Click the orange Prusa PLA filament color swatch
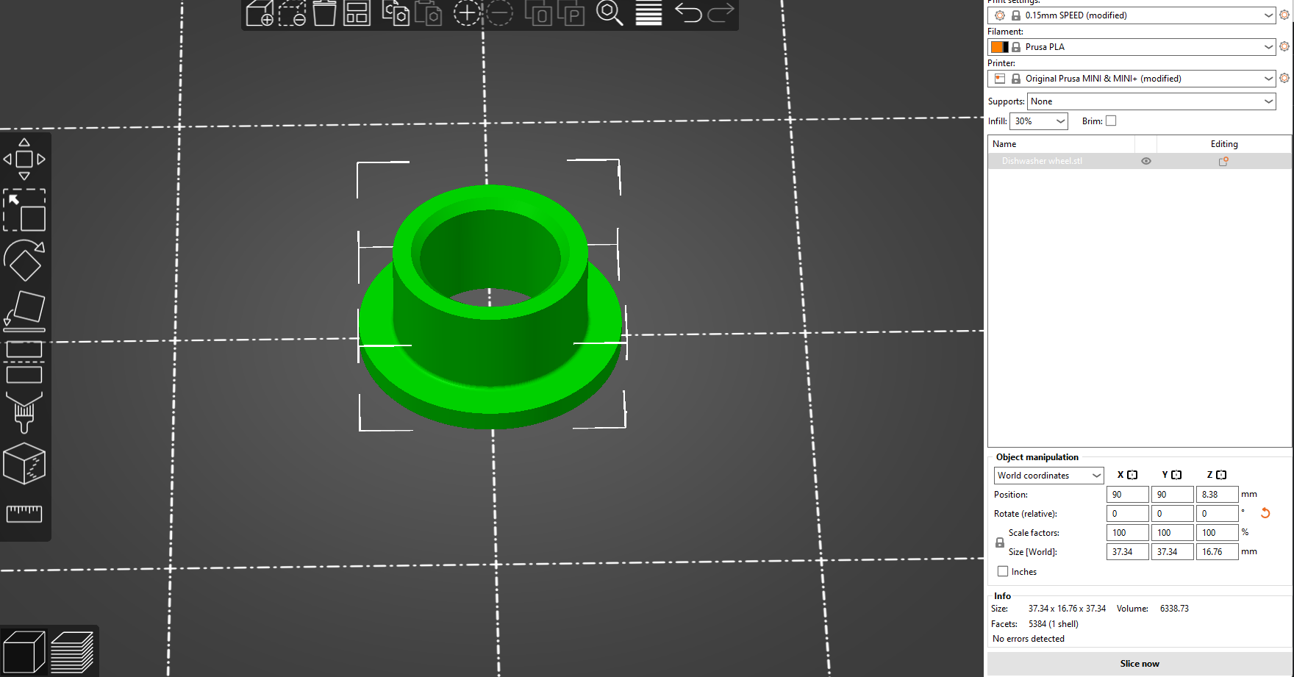Screen dimensions: 1294x677 [x=999, y=47]
